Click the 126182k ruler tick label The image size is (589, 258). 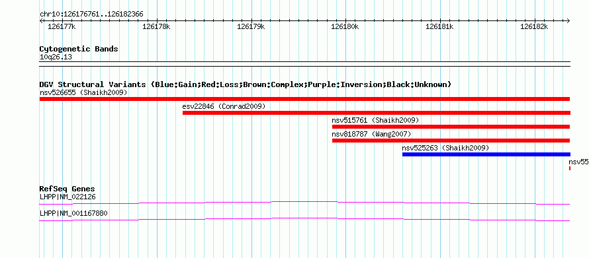534,26
